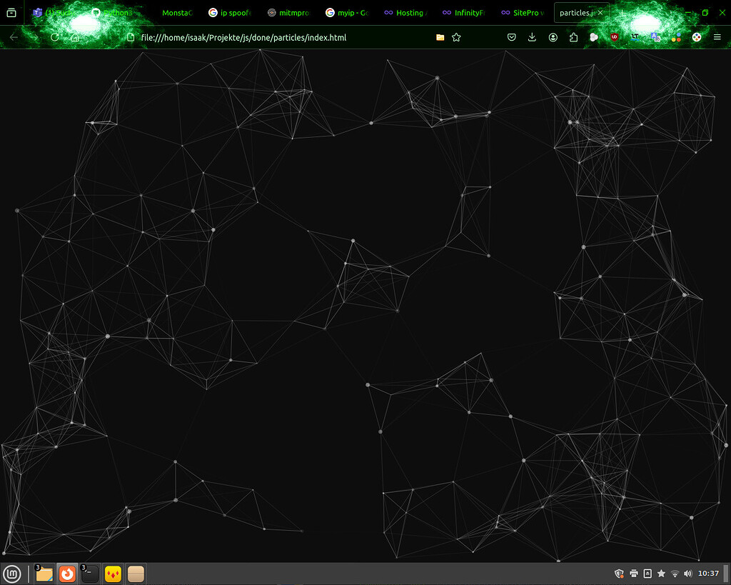Click the yellow folder icon in address bar
The width and height of the screenshot is (731, 585).
click(x=440, y=37)
